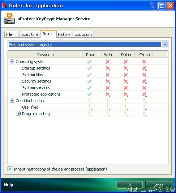Open the Help link
Viewport: 176px width, 193px height.
tap(8, 185)
